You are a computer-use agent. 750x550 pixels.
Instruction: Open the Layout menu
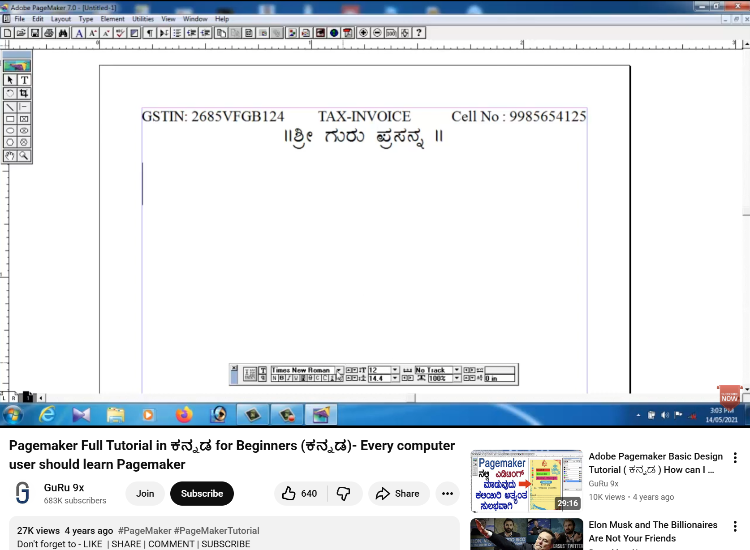tap(61, 19)
